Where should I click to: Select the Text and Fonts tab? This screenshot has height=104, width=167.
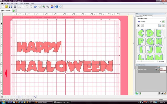click(147, 16)
